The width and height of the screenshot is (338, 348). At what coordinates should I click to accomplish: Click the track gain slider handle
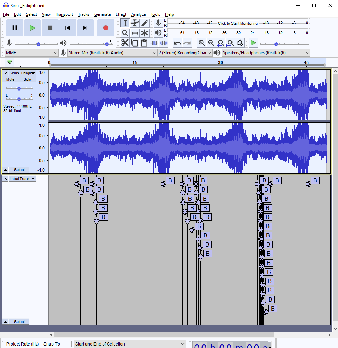click(x=19, y=88)
